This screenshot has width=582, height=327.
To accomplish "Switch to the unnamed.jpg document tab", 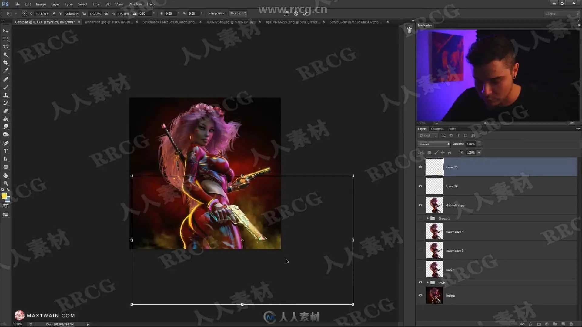I will click(x=109, y=22).
